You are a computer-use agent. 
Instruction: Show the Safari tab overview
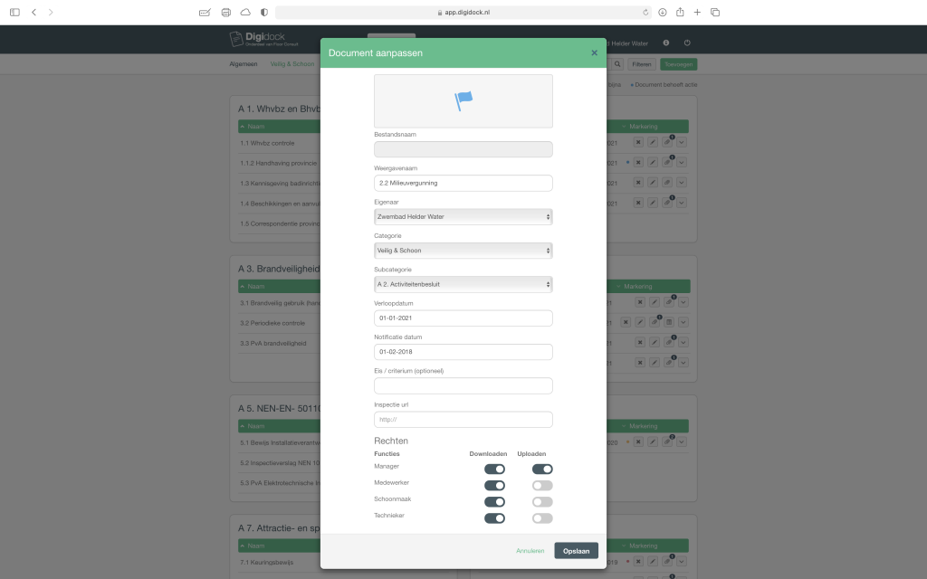click(x=715, y=12)
